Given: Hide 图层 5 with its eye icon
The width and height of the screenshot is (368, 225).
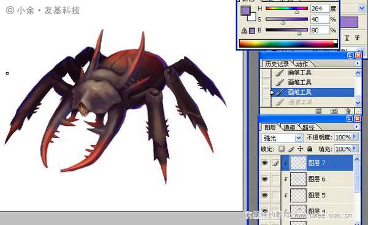Looking at the screenshot, I should coord(265,195).
